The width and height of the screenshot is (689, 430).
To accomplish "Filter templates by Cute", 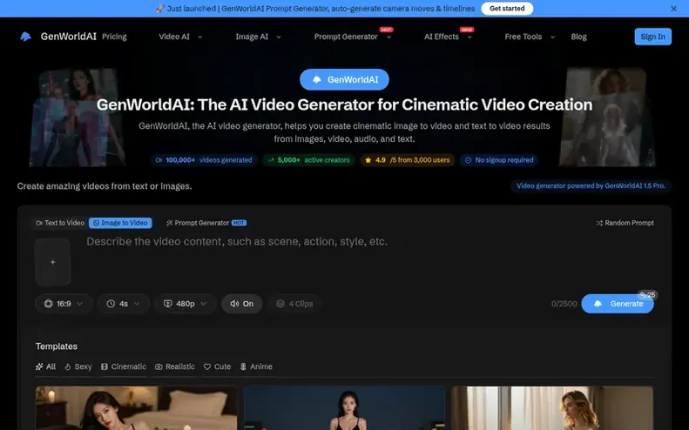I will [x=217, y=366].
